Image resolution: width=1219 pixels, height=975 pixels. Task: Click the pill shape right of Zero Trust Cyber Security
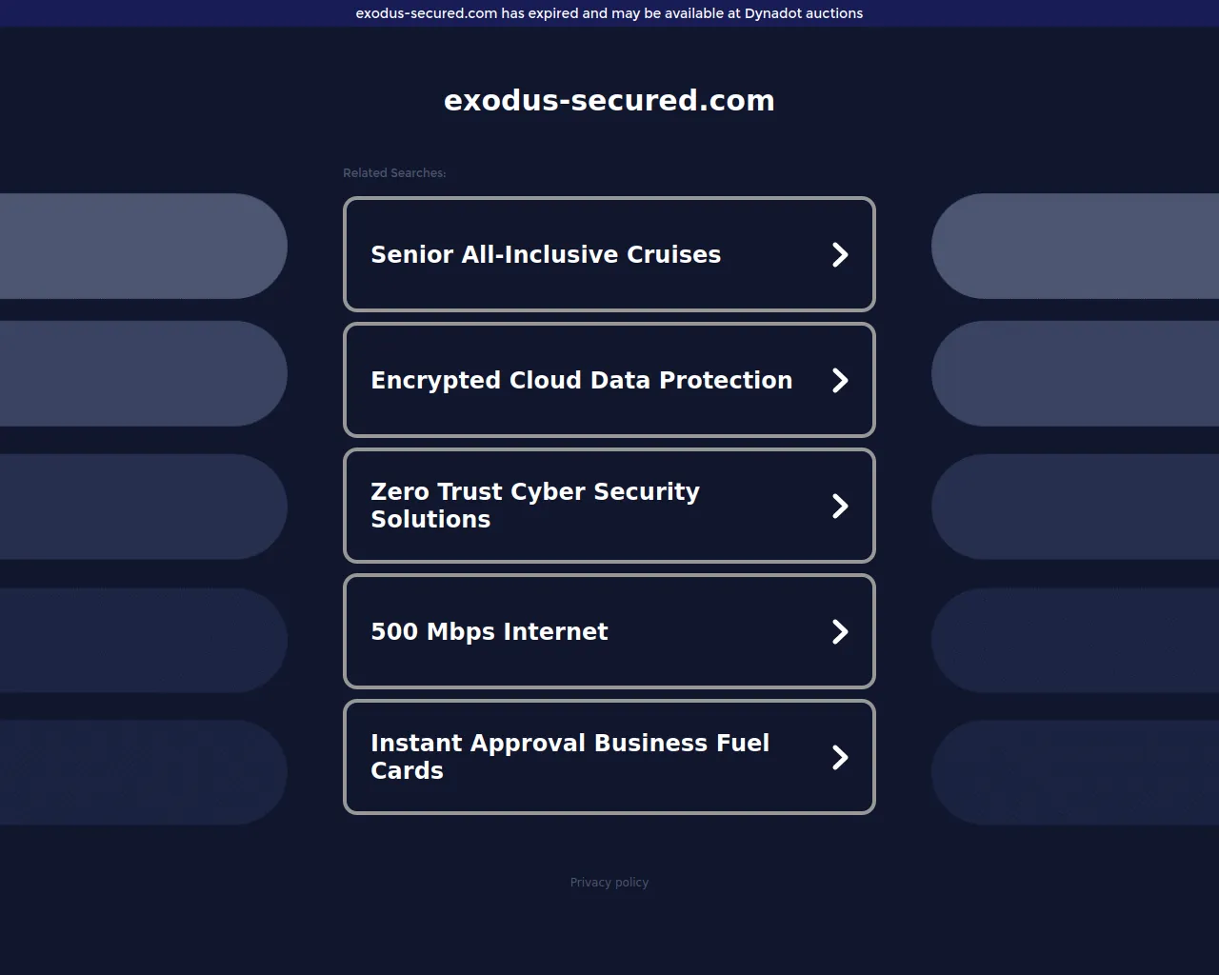tap(1076, 507)
